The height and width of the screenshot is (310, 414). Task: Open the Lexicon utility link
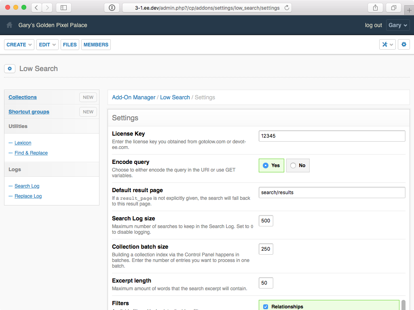23,142
